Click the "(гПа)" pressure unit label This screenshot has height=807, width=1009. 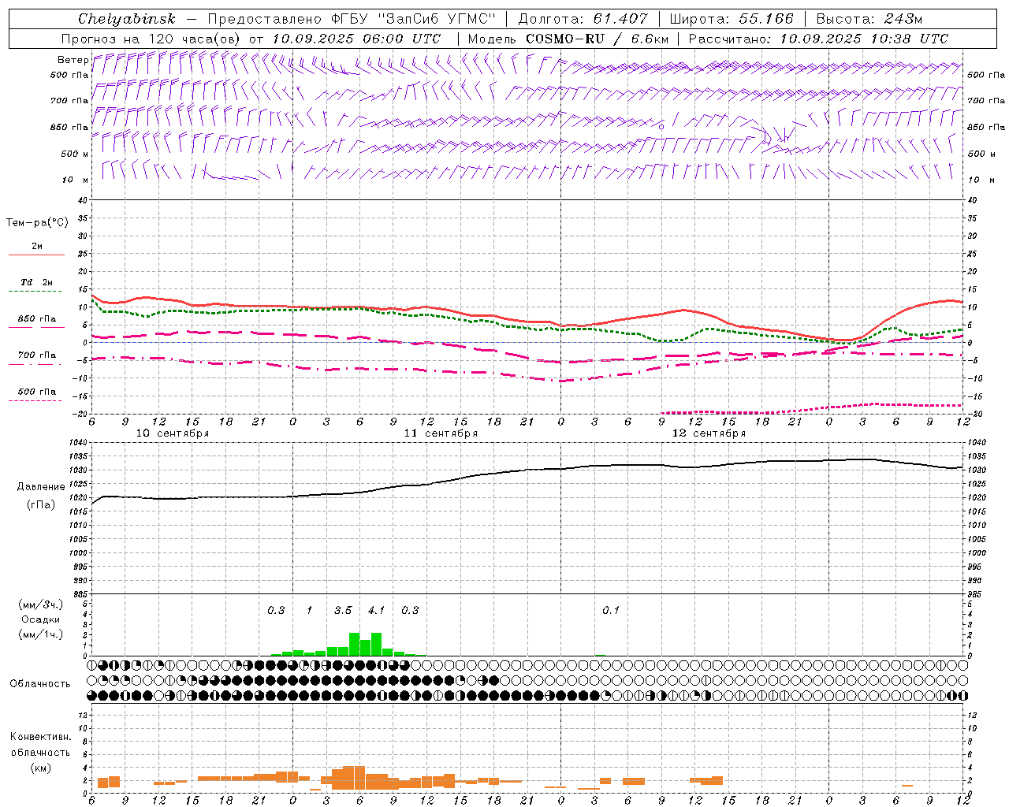tap(41, 505)
